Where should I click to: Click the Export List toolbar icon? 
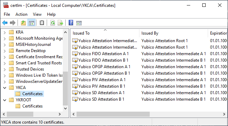click(60, 23)
